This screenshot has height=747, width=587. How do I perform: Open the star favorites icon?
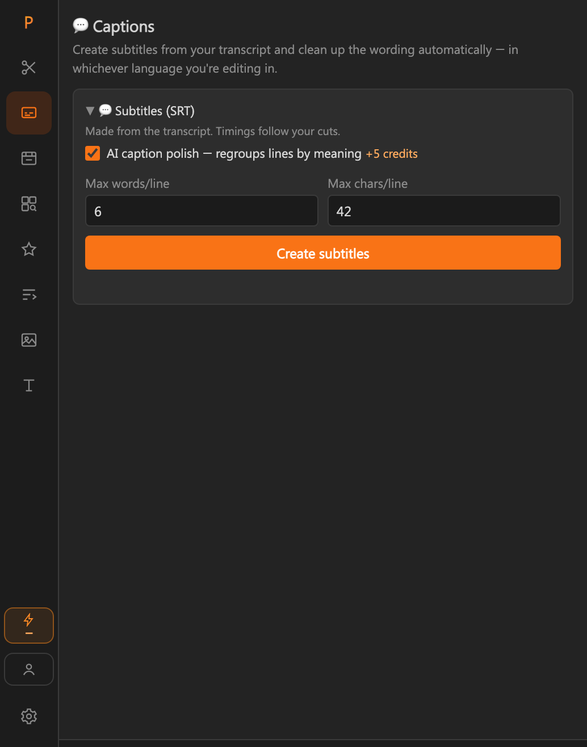(29, 249)
